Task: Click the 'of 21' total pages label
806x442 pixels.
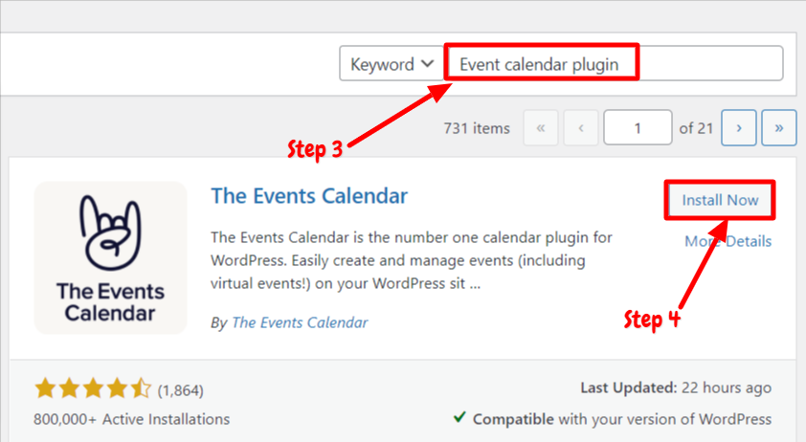Action: (x=696, y=128)
